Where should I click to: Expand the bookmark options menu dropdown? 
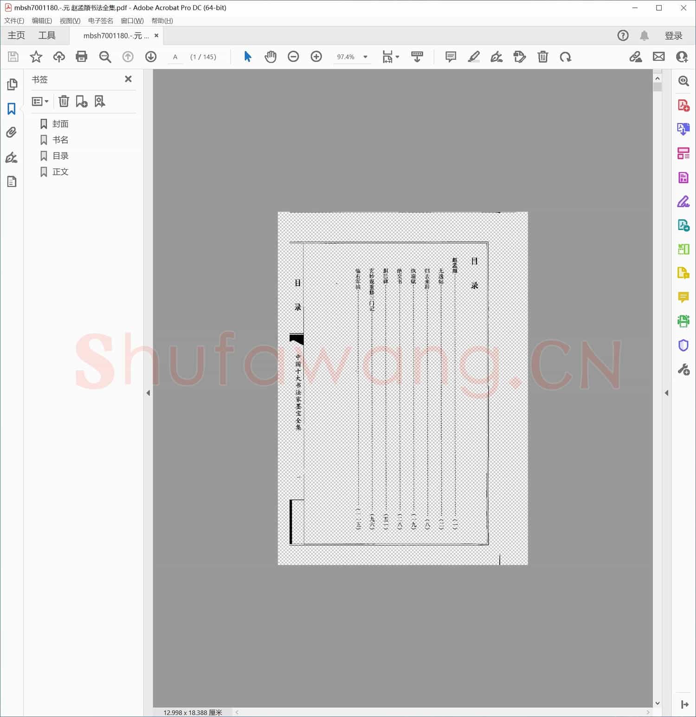(x=40, y=101)
